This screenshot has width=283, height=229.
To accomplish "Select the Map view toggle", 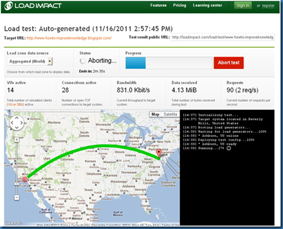I will (x=155, y=114).
